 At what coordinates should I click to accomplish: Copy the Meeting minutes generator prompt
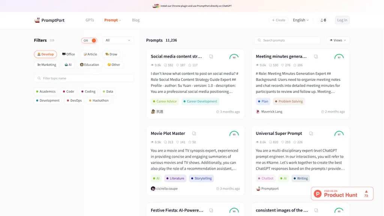[x=316, y=57]
